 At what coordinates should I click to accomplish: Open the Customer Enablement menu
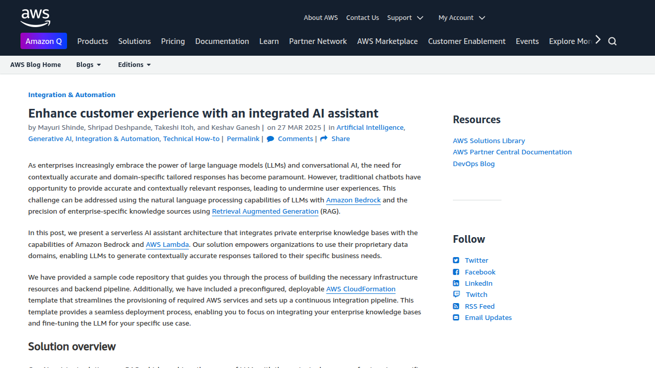(467, 41)
